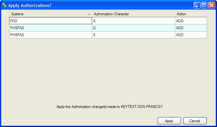The image size is (217, 127).
Task: Sort by the Systems column header
Action: click(x=48, y=14)
